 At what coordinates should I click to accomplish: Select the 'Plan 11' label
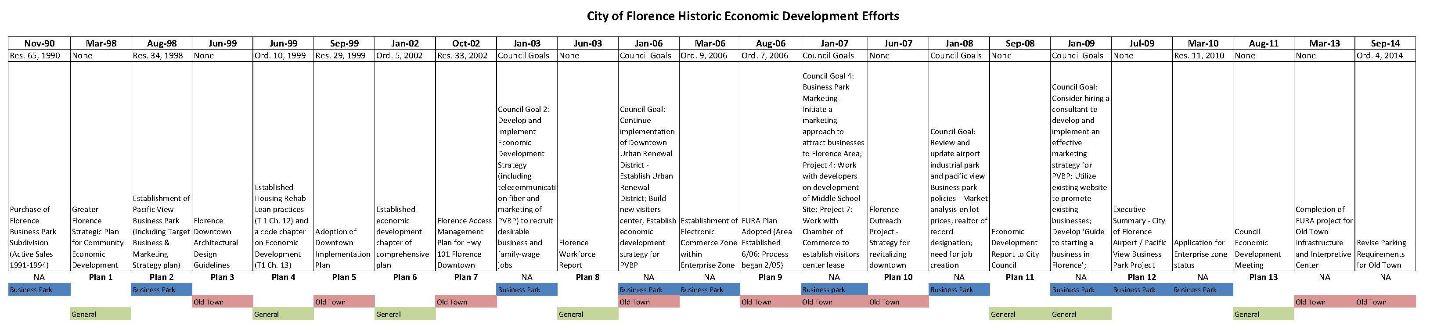[x=1020, y=277]
